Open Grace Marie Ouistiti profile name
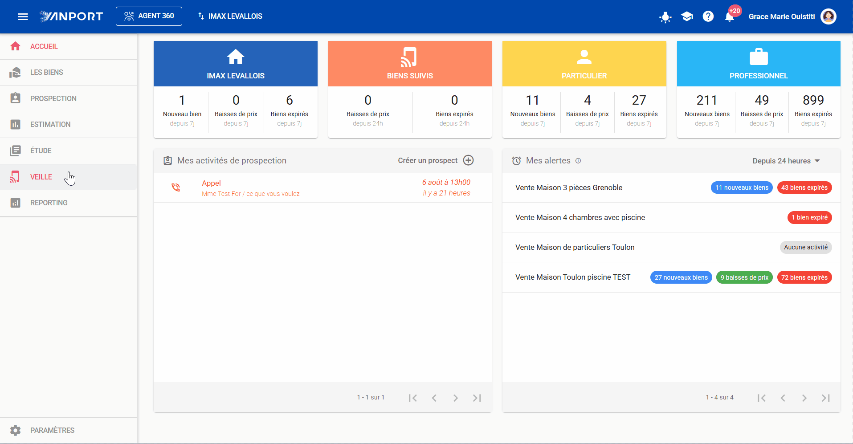The height and width of the screenshot is (444, 853). coord(782,16)
